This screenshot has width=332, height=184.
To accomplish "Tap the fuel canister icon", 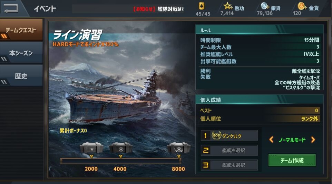I will pos(201,6).
